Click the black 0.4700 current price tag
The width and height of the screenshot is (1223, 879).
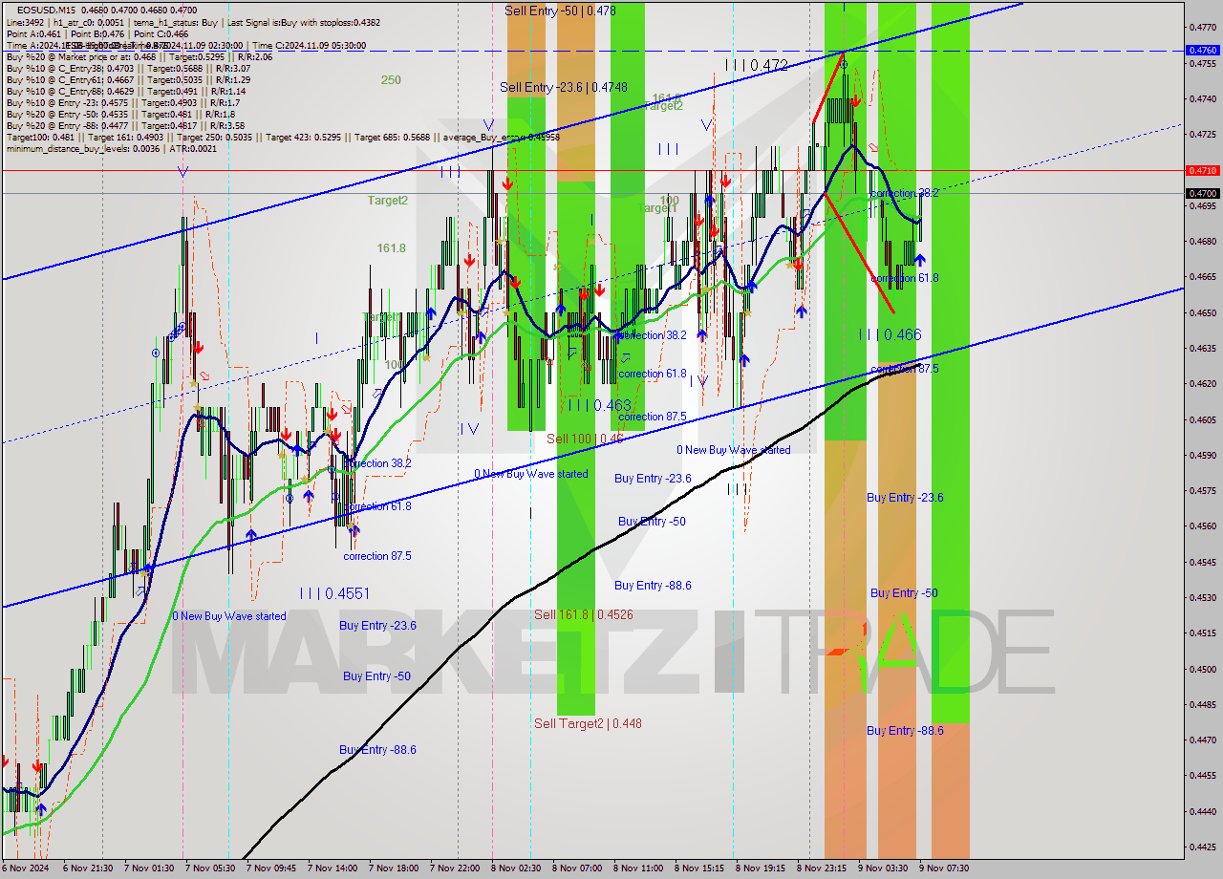click(x=1202, y=193)
